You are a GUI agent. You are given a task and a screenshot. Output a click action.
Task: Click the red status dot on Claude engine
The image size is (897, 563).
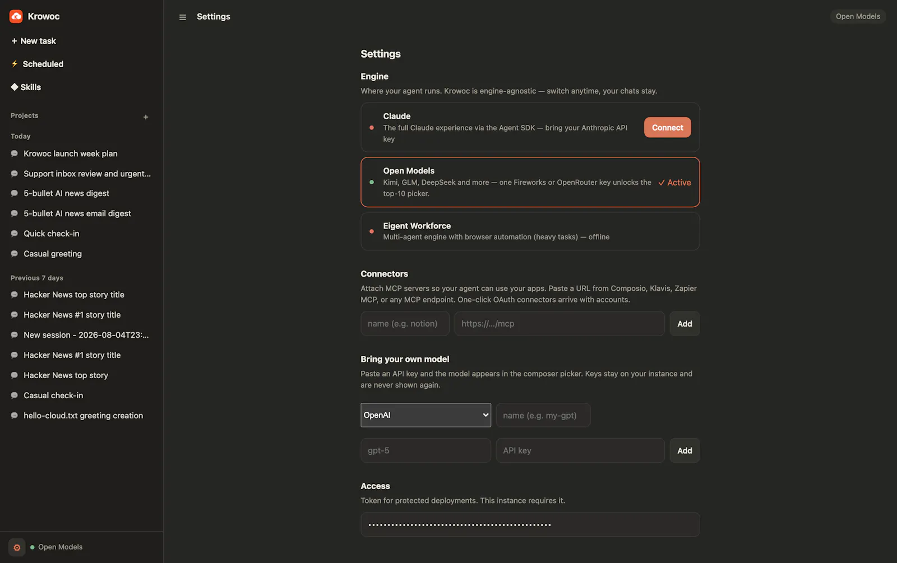tap(372, 128)
